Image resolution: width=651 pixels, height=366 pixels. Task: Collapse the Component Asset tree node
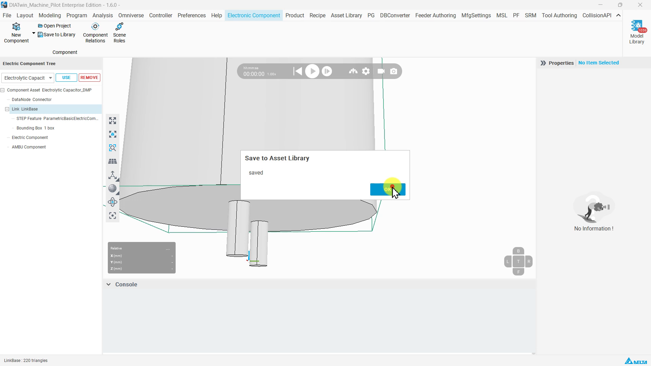click(2, 90)
